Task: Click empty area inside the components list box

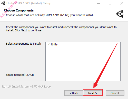Action: pyautogui.click(x=77, y=65)
